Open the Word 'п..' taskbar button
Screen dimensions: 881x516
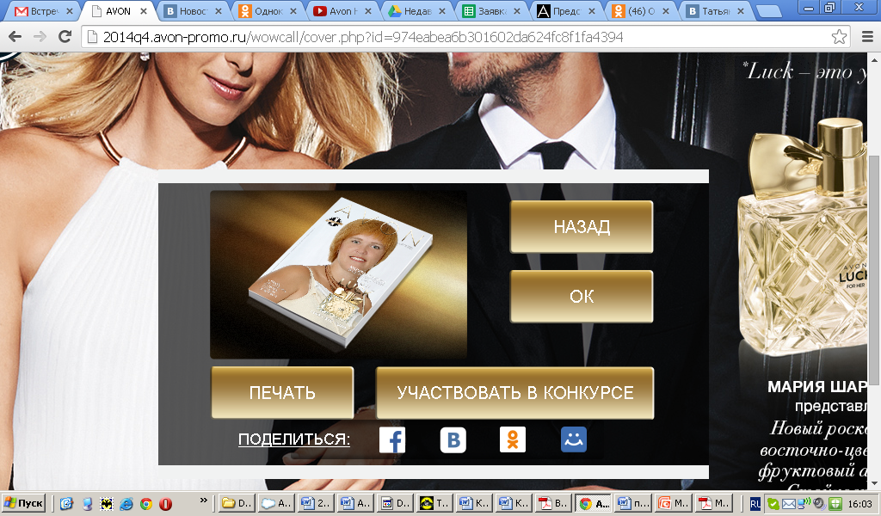(633, 503)
